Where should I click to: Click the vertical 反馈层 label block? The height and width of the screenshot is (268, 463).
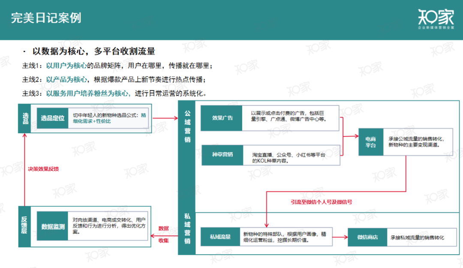24,227
